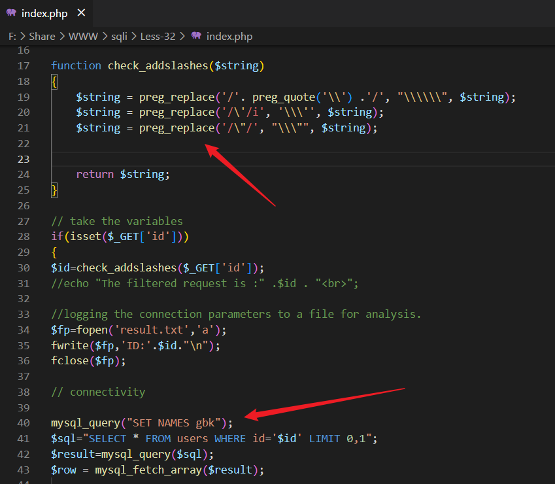Image resolution: width=555 pixels, height=484 pixels.
Task: Open the WWW breadcrumb segment
Action: 82,36
